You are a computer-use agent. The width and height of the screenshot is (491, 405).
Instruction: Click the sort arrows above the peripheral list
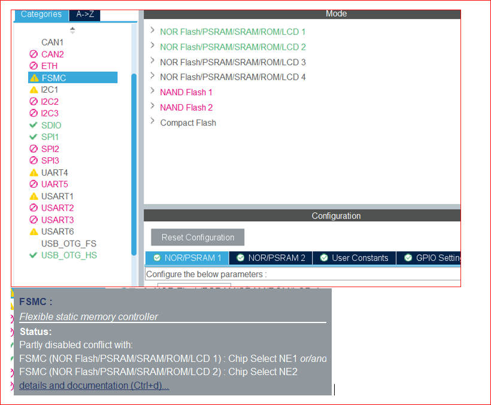point(72,31)
